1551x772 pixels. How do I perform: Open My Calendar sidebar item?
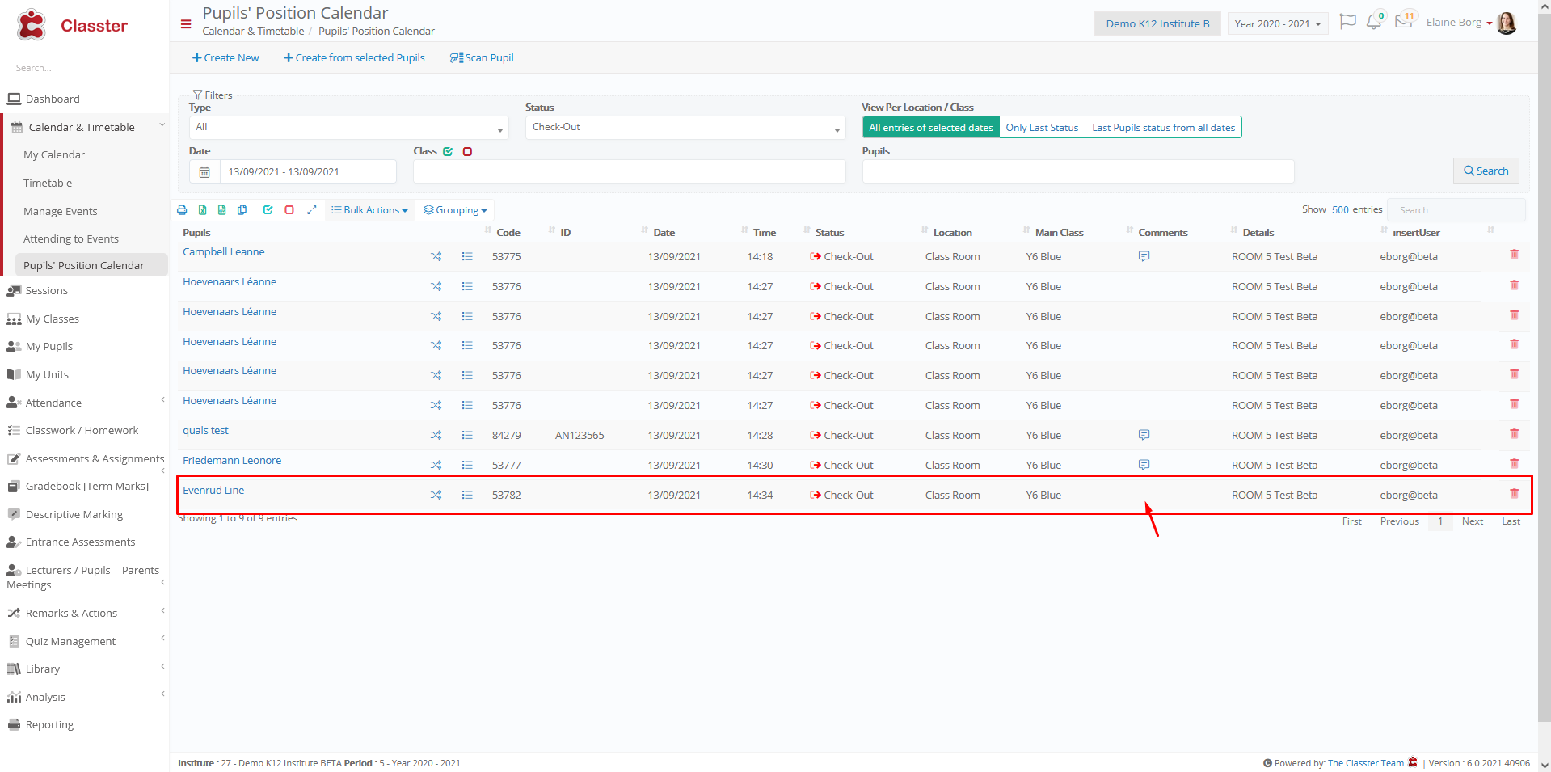[54, 155]
